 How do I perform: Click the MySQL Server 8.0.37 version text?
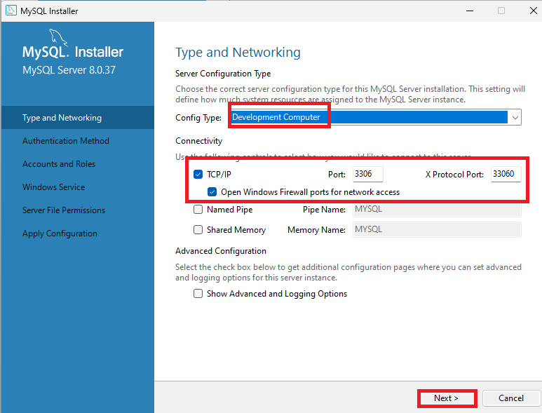(69, 70)
